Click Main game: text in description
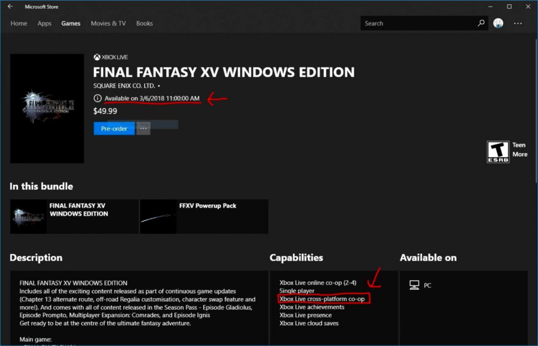 (35, 340)
